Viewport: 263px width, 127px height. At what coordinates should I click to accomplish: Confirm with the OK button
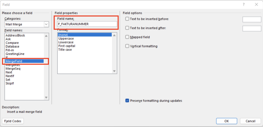[x=227, y=121]
